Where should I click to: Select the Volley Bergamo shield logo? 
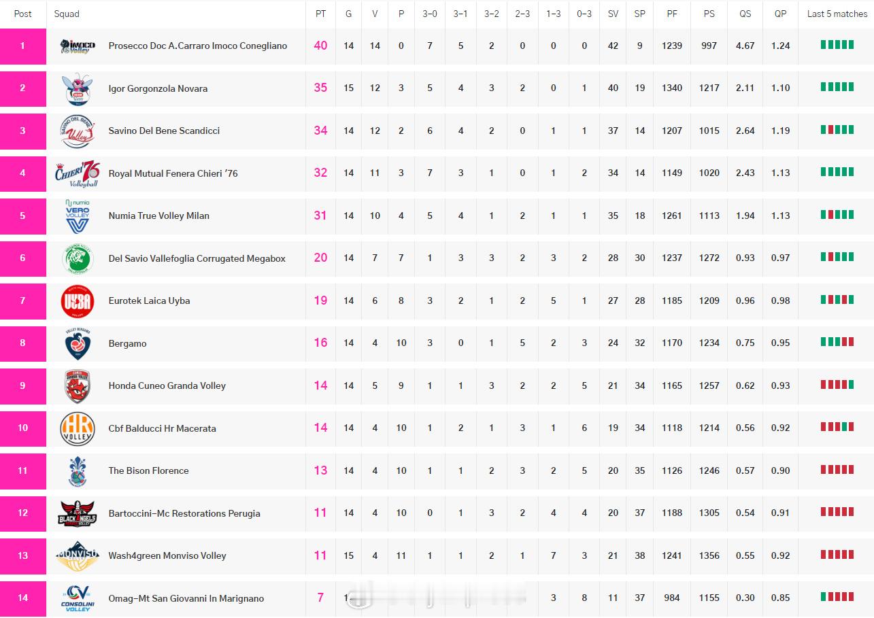coord(78,343)
